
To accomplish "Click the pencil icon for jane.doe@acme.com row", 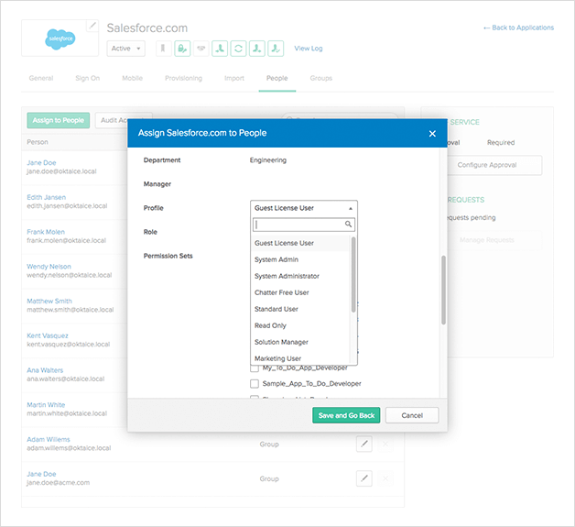I will pos(363,478).
